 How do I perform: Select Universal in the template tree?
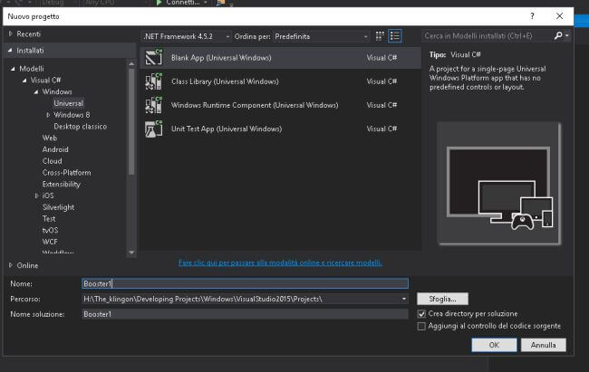tap(68, 103)
